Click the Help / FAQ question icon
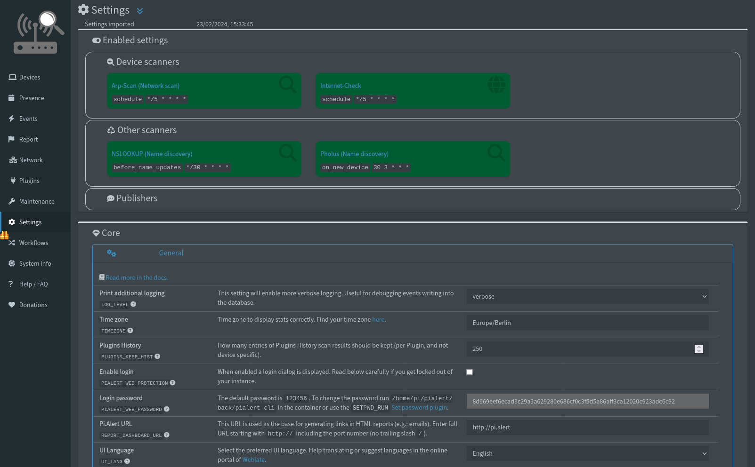Image resolution: width=755 pixels, height=467 pixels. click(11, 284)
